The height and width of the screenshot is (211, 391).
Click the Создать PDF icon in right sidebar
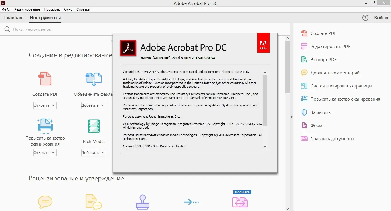[304, 33]
